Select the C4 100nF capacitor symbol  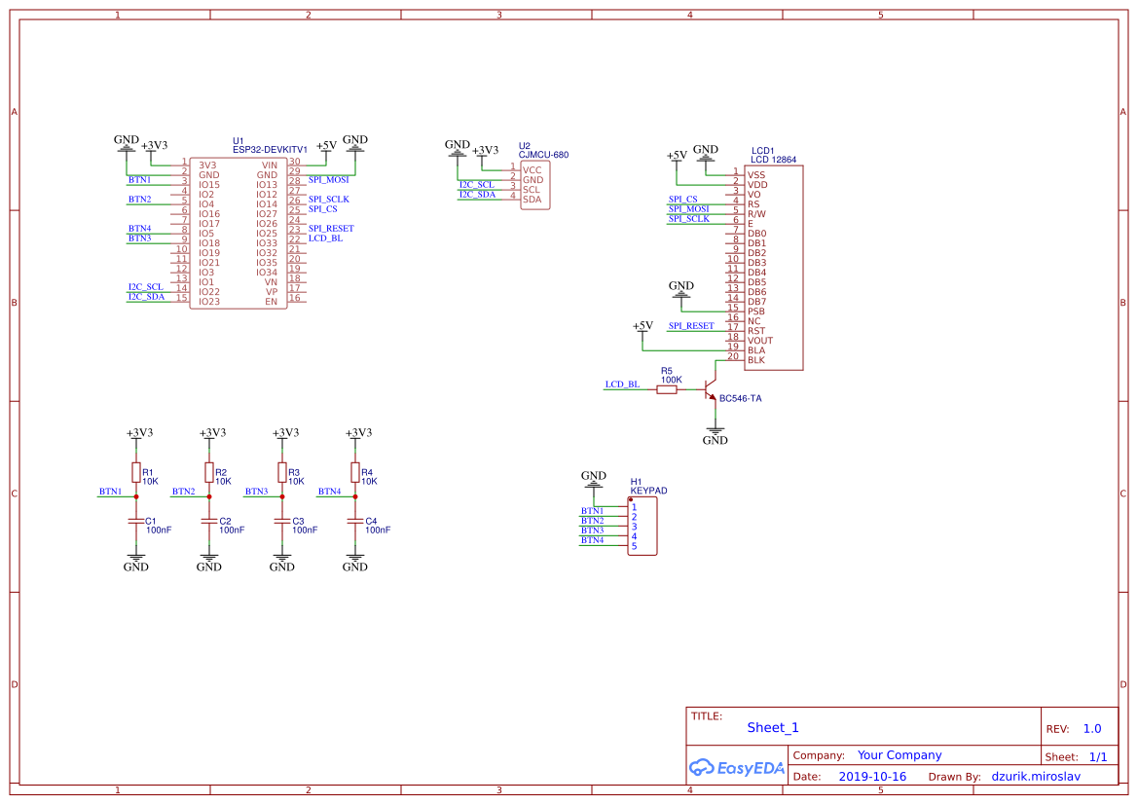point(355,522)
